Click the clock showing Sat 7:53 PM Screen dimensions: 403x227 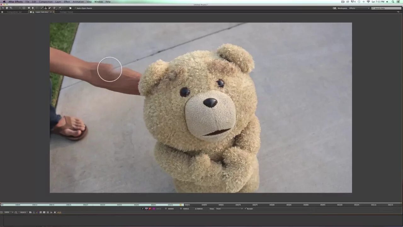(378, 2)
